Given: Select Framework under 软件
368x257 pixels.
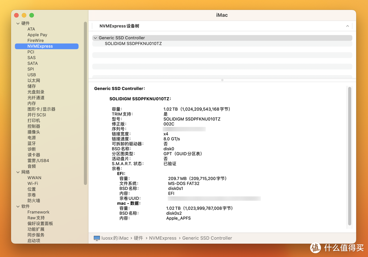Looking at the screenshot, I should [38, 212].
